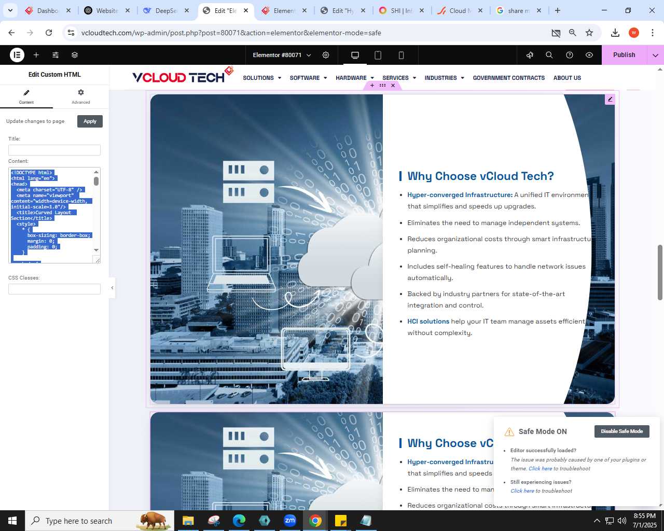
Task: Click the page vertical scrollbar thumb
Action: click(x=660, y=272)
